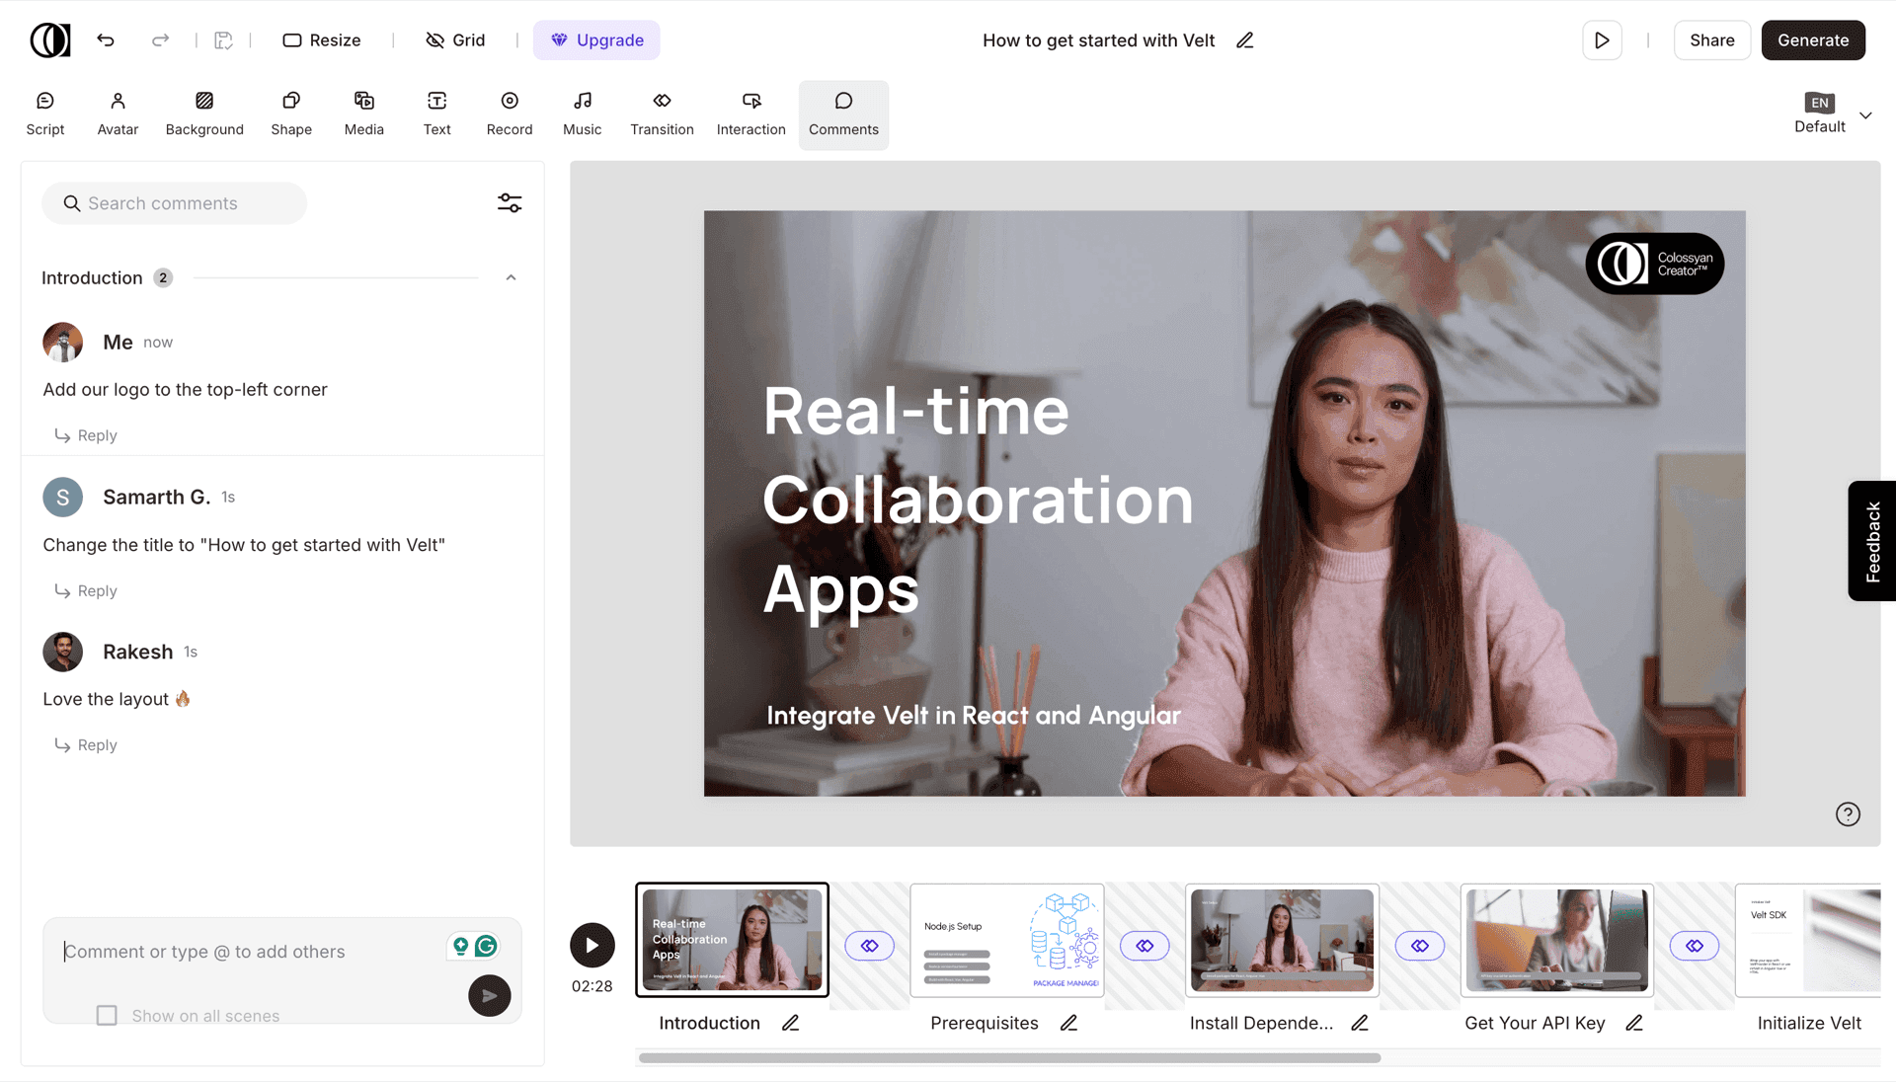Image resolution: width=1896 pixels, height=1082 pixels.
Task: Click the "Love the layout" comment
Action: tap(117, 699)
